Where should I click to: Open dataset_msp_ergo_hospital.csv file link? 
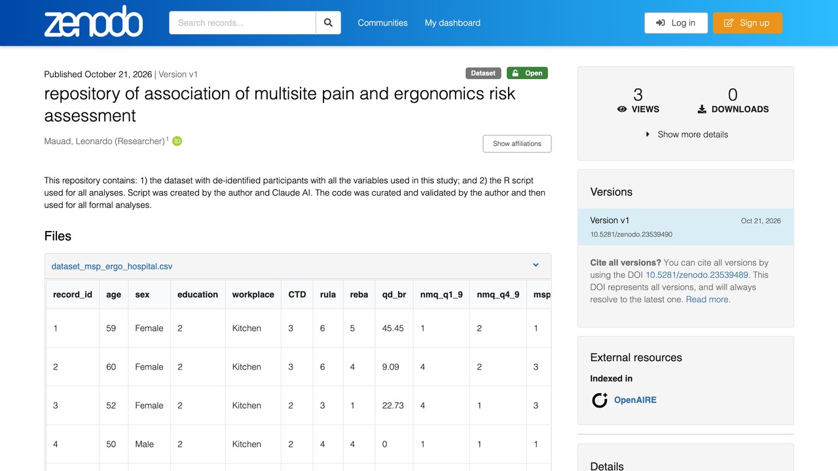click(112, 266)
